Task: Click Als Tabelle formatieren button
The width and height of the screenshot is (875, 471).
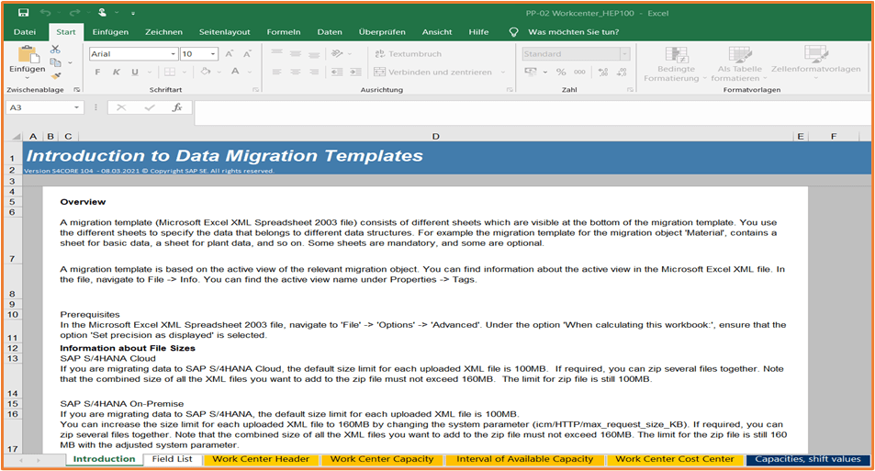Action: coord(739,63)
